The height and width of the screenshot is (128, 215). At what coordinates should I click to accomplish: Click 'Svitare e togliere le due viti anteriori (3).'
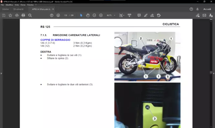pyautogui.click(x=70, y=84)
